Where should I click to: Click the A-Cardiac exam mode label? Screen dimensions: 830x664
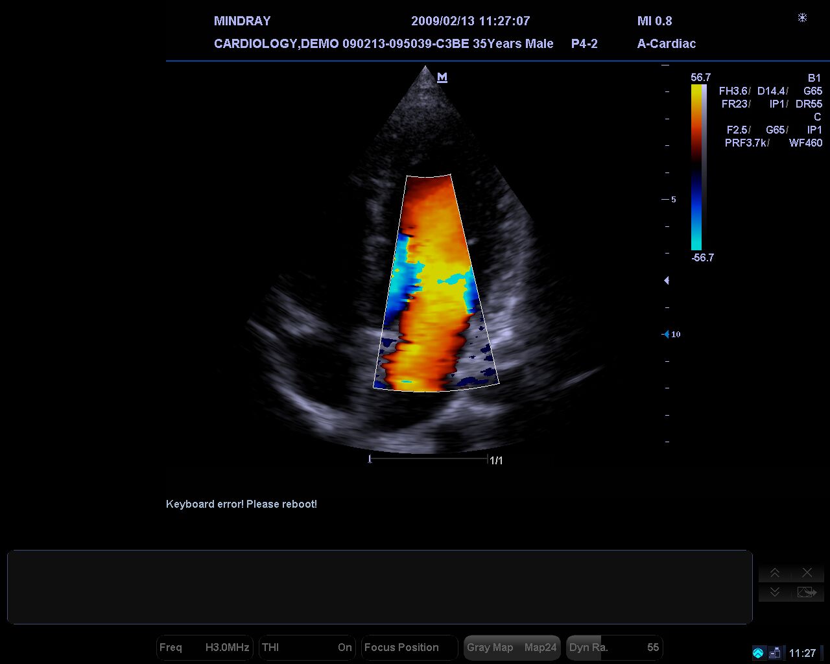[x=667, y=43]
